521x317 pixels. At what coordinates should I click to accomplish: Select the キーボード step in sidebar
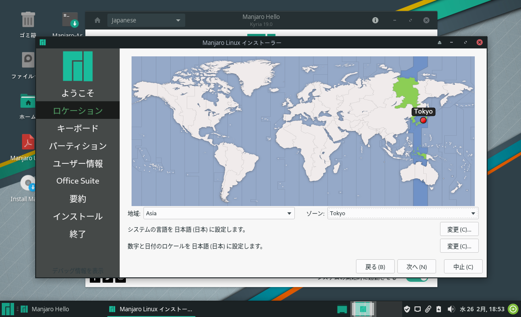[78, 128]
